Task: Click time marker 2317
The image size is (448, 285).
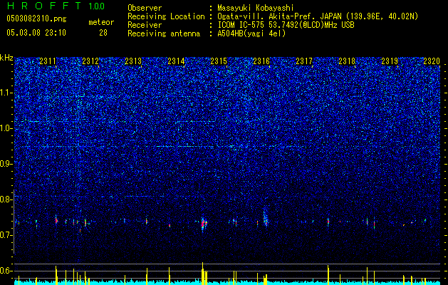Action: coord(304,61)
